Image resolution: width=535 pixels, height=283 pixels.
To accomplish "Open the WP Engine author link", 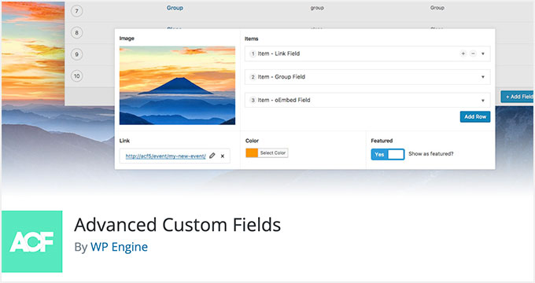I will tap(119, 247).
